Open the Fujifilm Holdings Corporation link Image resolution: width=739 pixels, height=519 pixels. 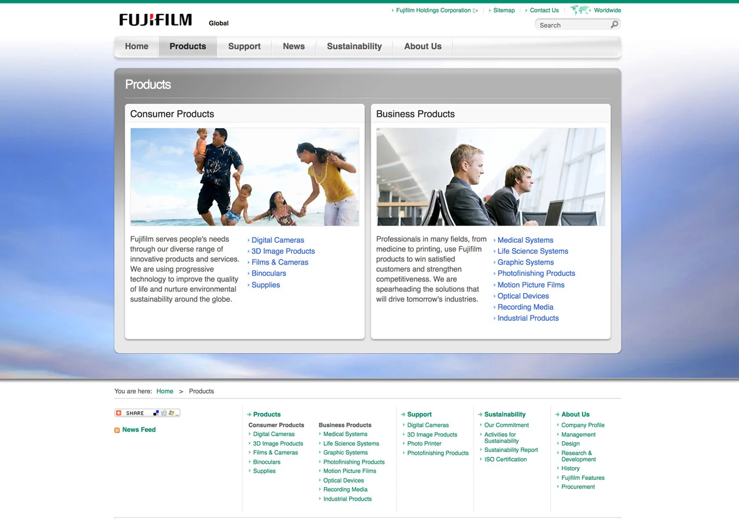click(x=434, y=10)
